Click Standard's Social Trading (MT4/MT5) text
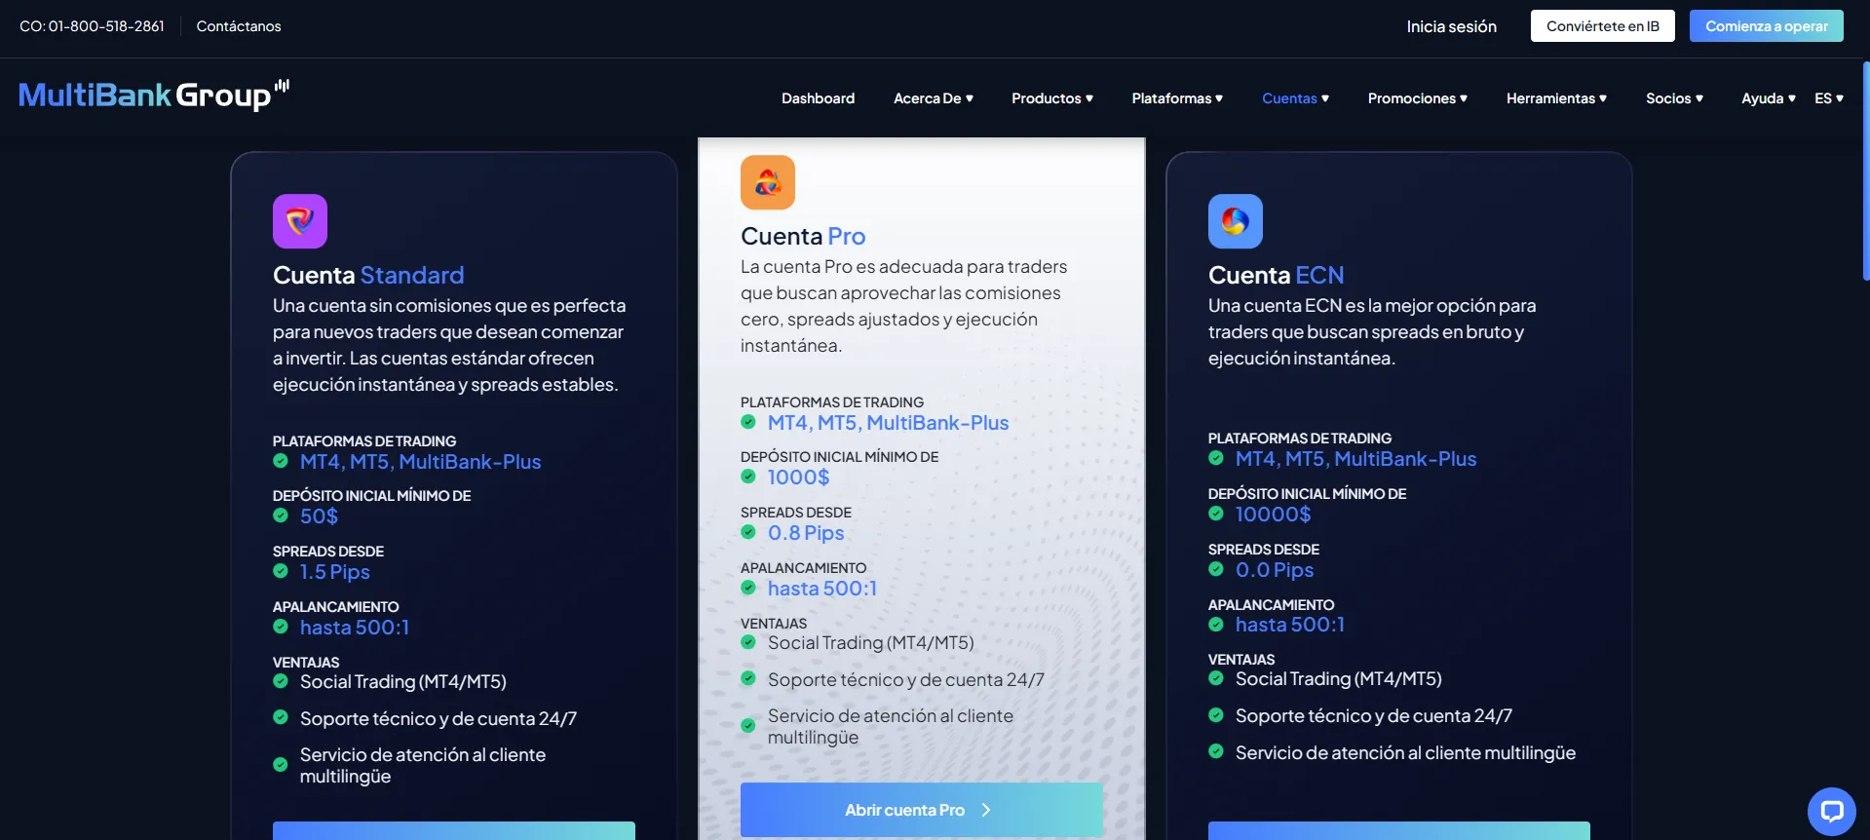Viewport: 1870px width, 840px height. pos(403,682)
